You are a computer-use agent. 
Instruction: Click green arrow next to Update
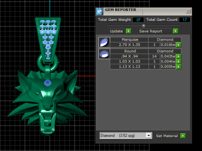128,31
